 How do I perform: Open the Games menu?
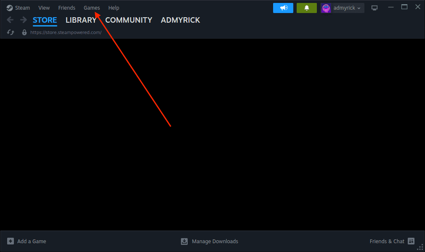pyautogui.click(x=92, y=8)
